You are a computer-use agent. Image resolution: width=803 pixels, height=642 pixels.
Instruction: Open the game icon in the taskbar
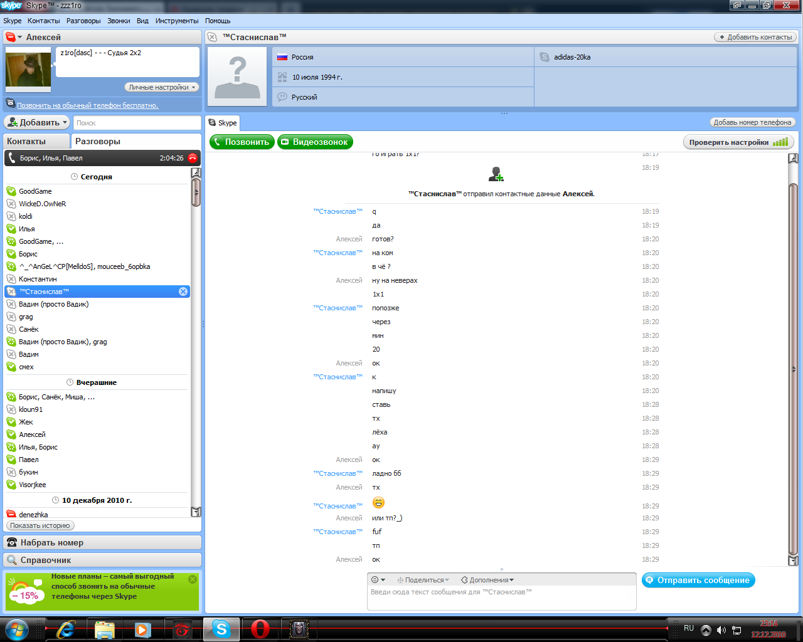299,629
